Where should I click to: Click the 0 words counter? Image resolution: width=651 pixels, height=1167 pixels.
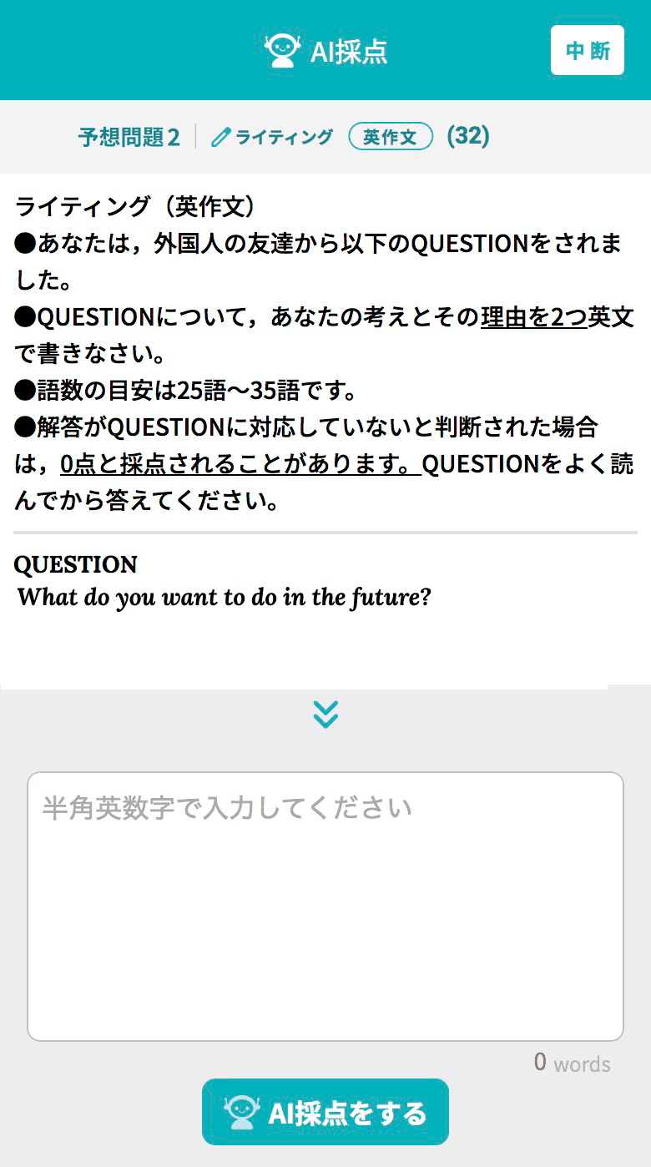click(x=572, y=1063)
